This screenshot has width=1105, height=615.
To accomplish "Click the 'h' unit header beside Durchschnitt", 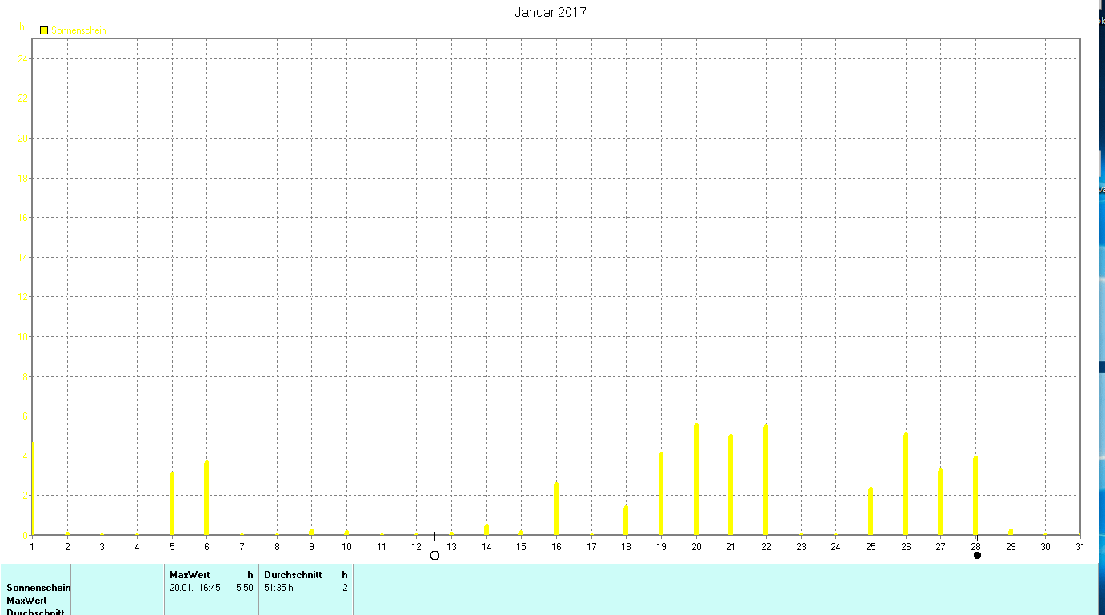I will (x=345, y=575).
